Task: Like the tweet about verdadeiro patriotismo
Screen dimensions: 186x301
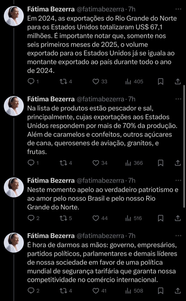Action: coord(95,218)
